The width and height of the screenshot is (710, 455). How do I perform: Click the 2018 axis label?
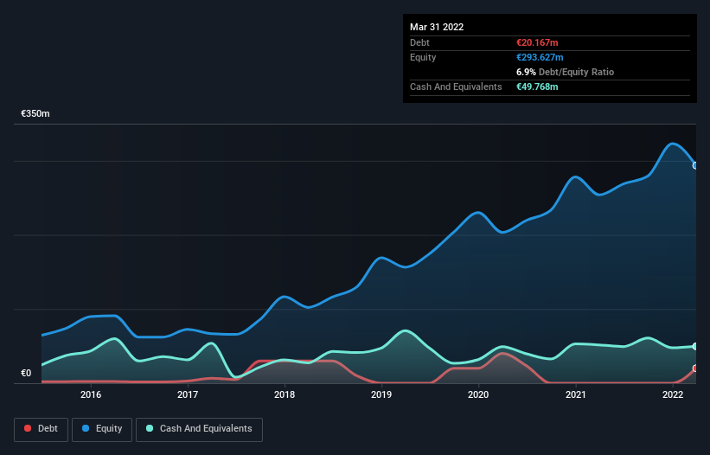click(285, 394)
